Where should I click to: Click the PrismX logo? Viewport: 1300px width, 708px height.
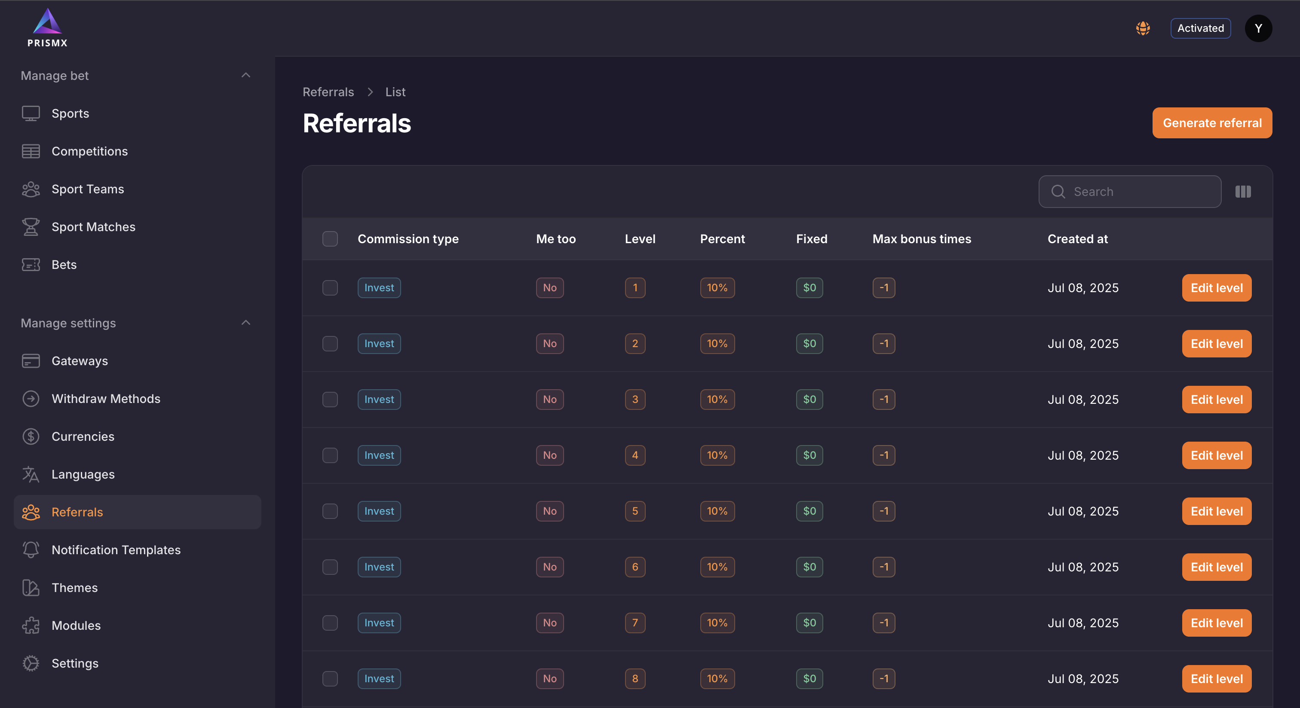pyautogui.click(x=47, y=28)
